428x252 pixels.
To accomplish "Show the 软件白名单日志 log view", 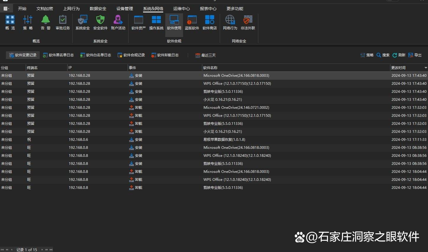I will pyautogui.click(x=96, y=55).
